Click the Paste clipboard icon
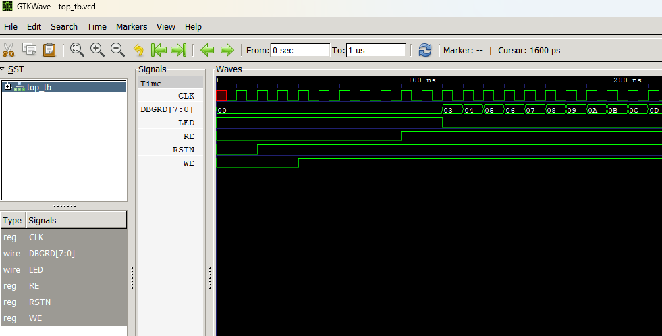Viewport: 662px width, 336px height. (x=49, y=49)
